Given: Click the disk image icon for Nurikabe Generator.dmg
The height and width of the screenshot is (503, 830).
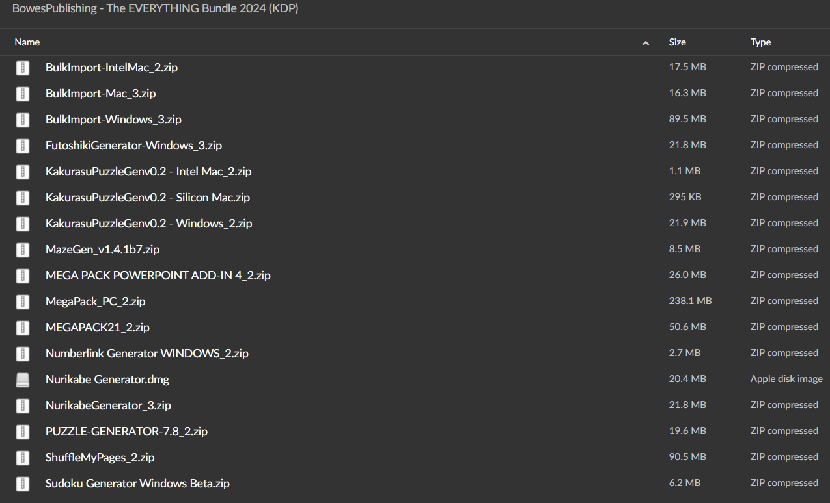Looking at the screenshot, I should tap(23, 380).
